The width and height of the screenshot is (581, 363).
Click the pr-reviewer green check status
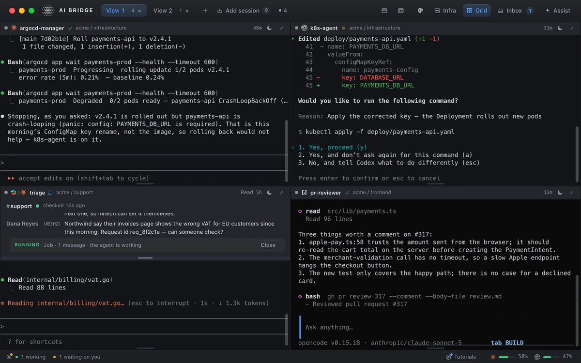click(347, 192)
